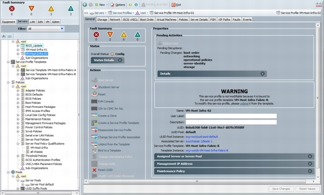Switch to the LAN tab
This screenshot has width=324, height=195.
tap(32, 22)
